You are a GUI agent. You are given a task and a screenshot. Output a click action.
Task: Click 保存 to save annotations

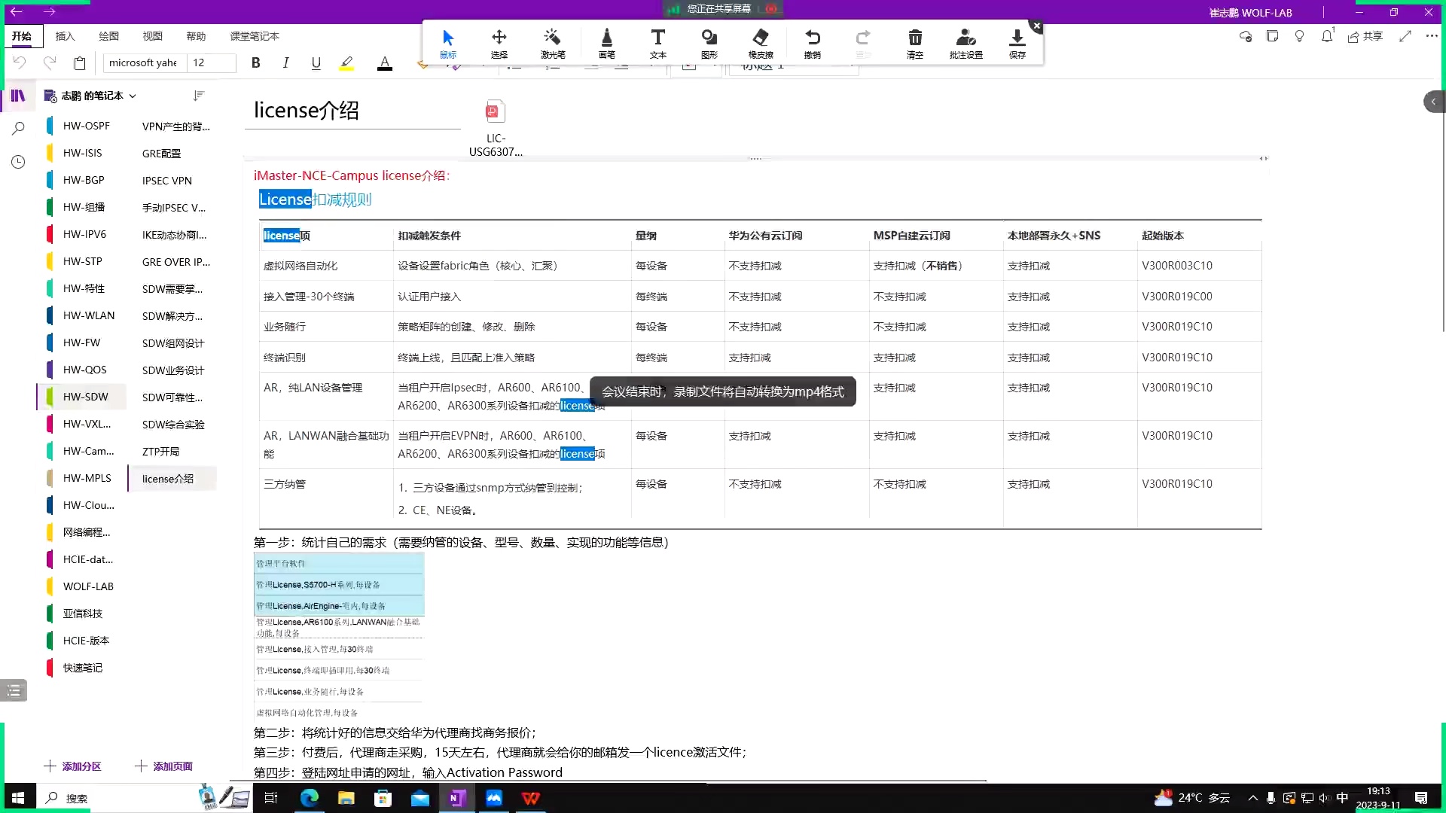click(1017, 43)
